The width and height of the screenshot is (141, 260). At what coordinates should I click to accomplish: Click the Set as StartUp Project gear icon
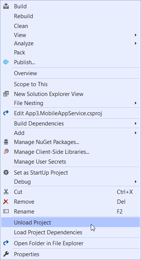click(6, 172)
